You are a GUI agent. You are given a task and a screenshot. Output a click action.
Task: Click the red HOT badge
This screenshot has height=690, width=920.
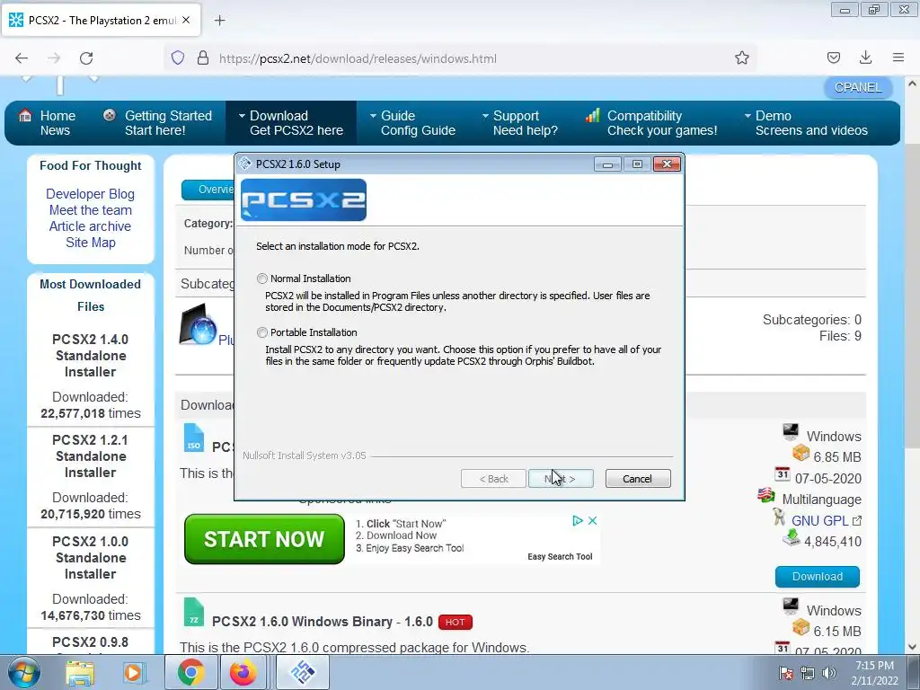click(456, 622)
